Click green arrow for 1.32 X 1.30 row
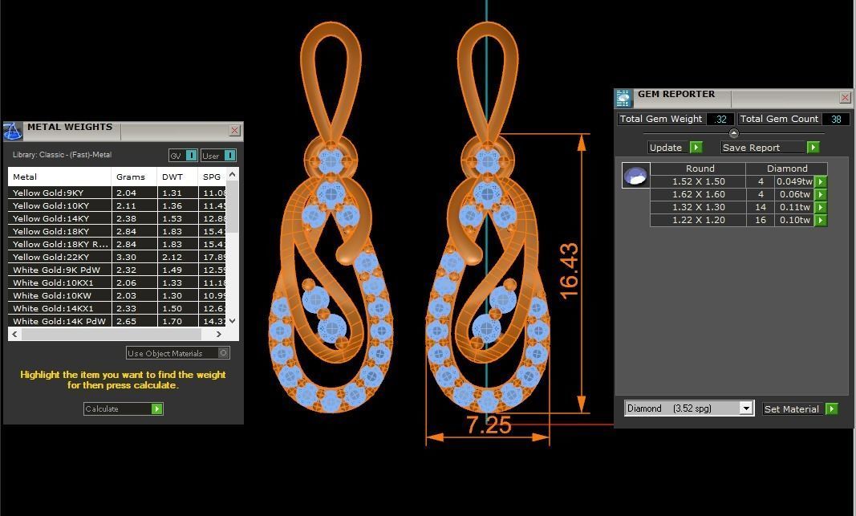This screenshot has width=856, height=516. pos(821,208)
